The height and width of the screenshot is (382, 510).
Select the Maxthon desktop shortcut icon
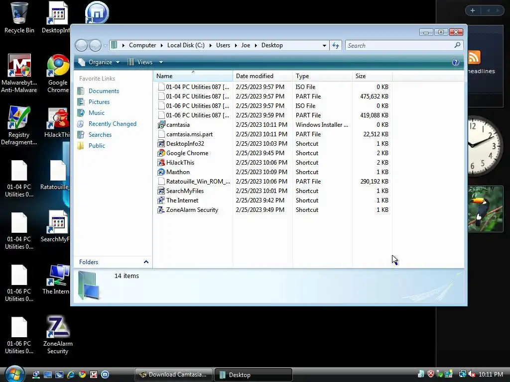point(97,12)
